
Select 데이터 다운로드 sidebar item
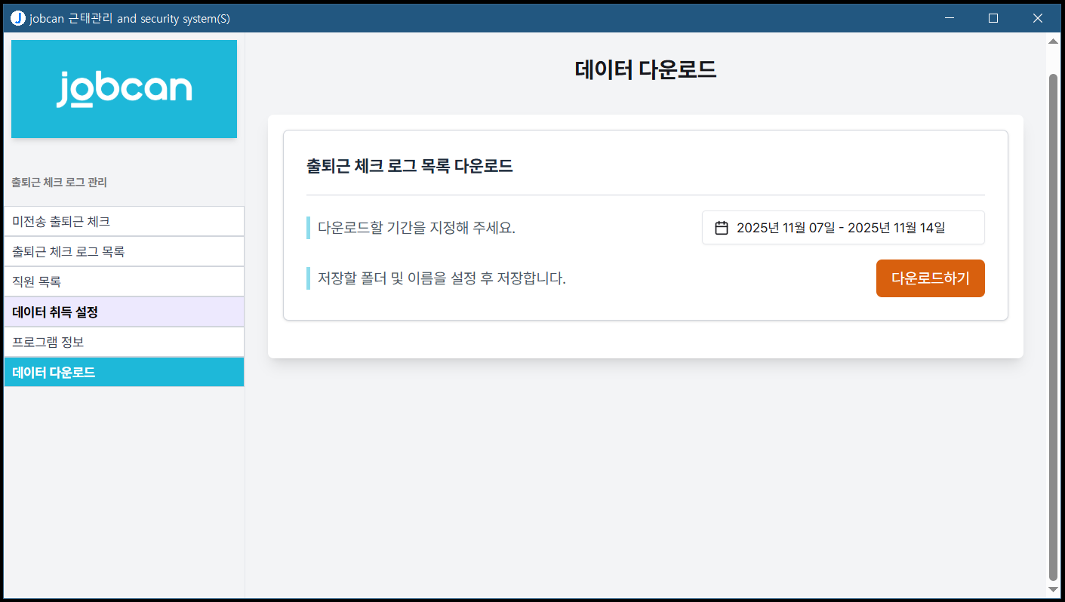click(x=124, y=372)
